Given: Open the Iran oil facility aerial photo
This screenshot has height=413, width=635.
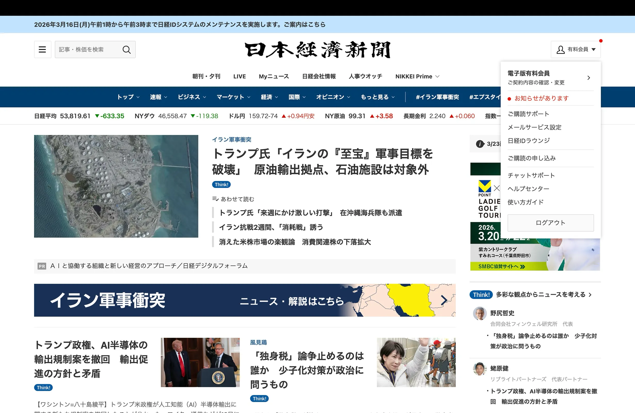Looking at the screenshot, I should pyautogui.click(x=116, y=186).
